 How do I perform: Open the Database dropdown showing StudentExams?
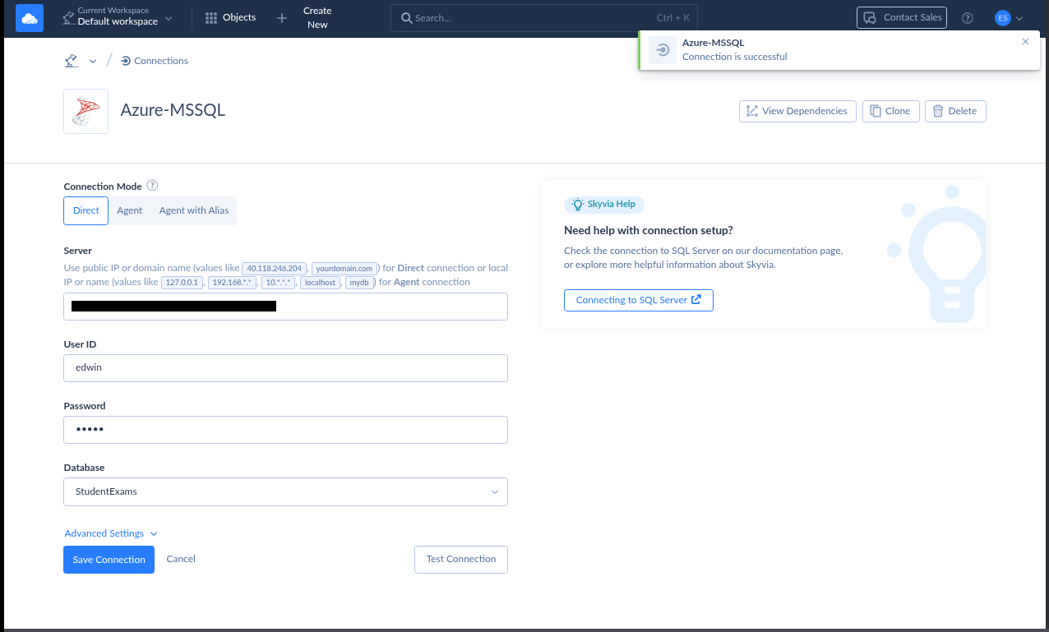click(285, 491)
